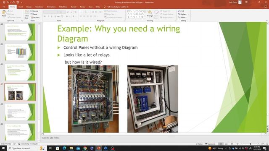Viewport: 269px width, 151px height.
Task: Click the Bold formatting icon
Action: coord(45,16)
